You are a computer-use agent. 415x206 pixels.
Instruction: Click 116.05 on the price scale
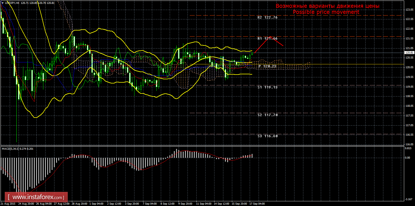pos(409,144)
